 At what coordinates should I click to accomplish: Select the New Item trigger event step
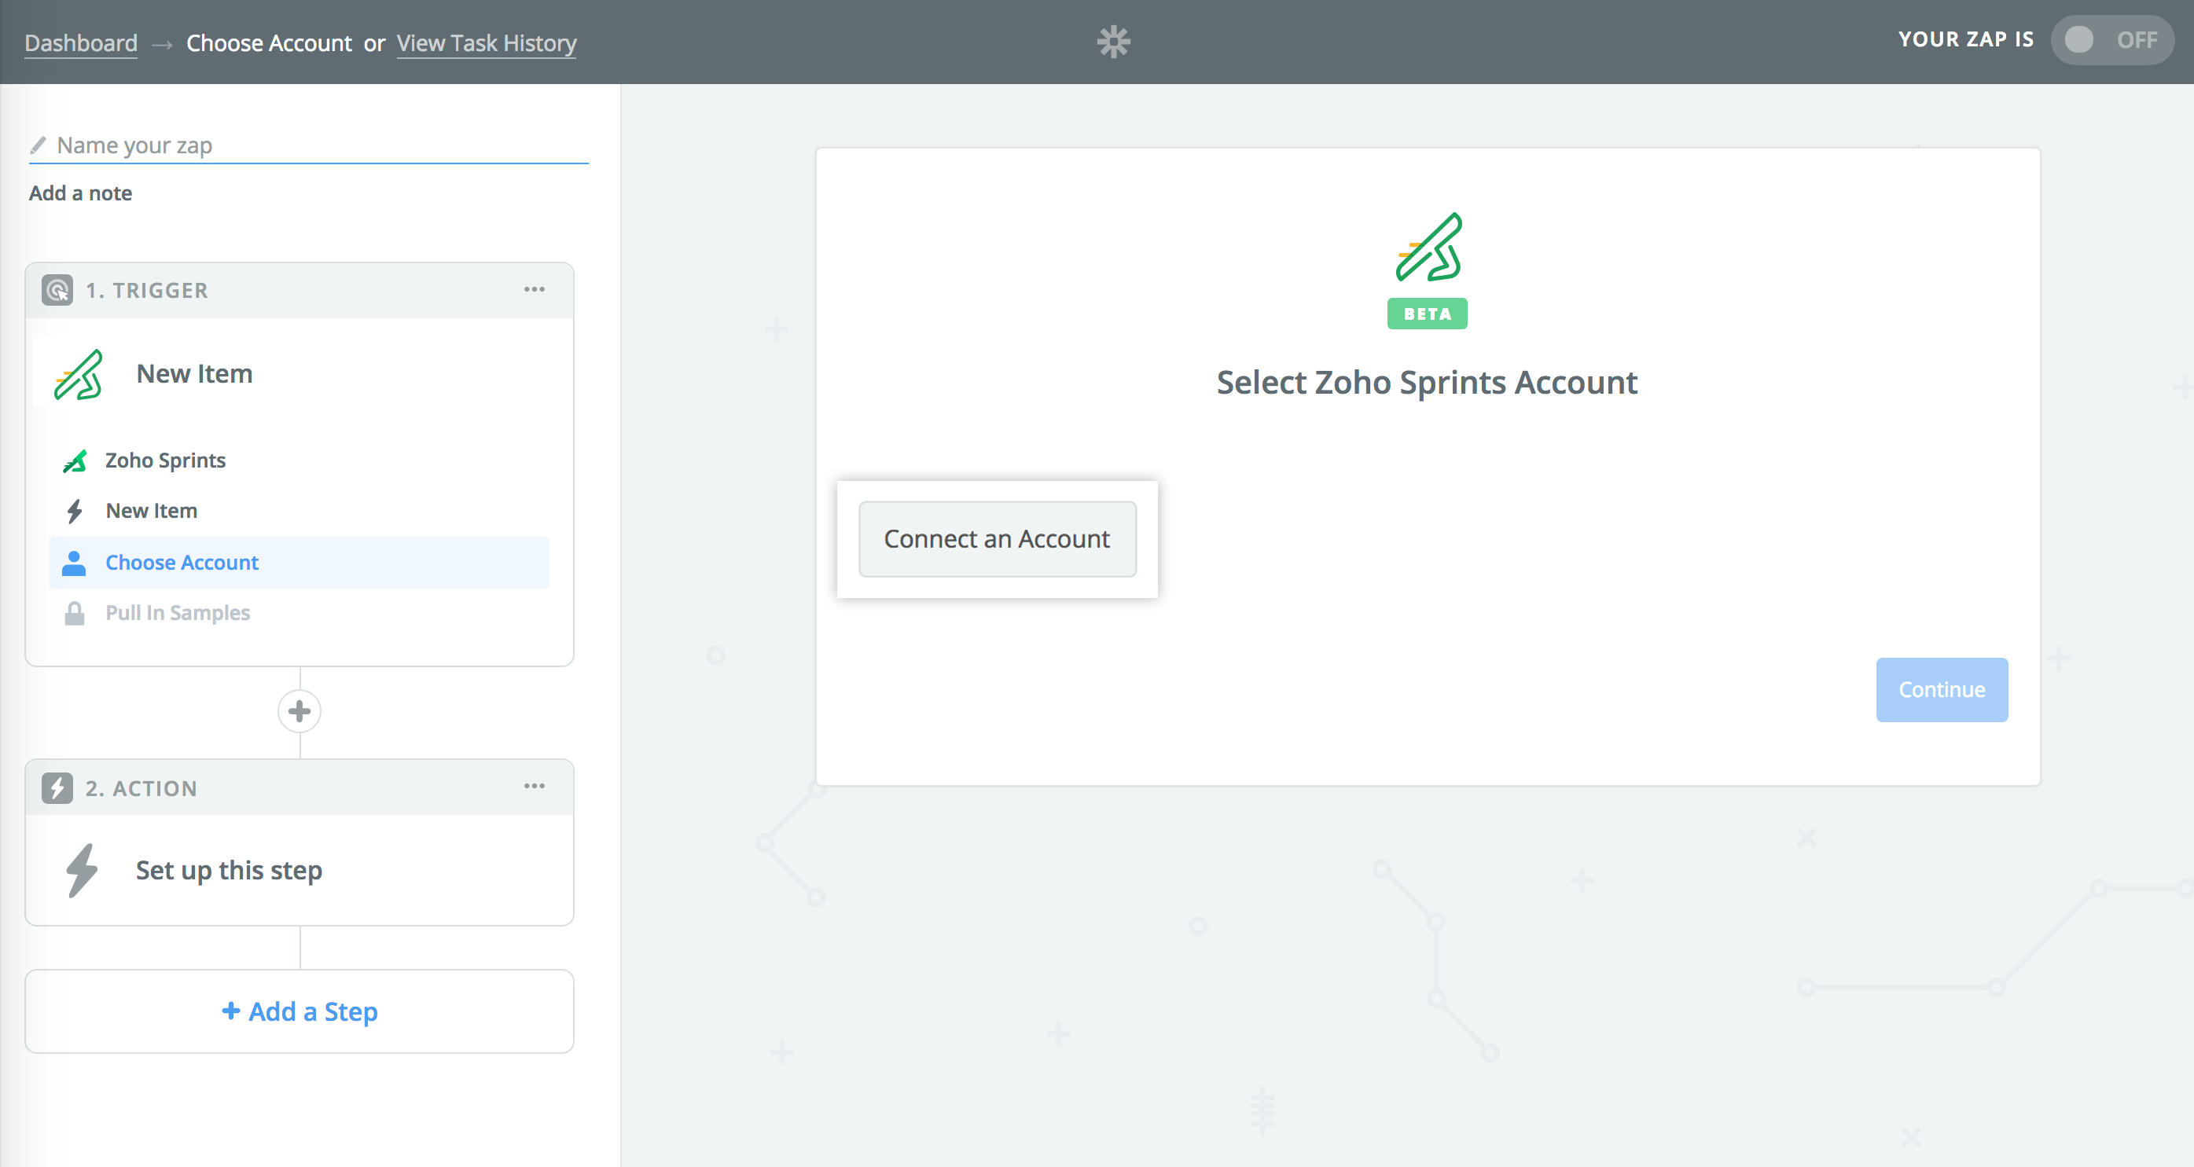(x=151, y=511)
